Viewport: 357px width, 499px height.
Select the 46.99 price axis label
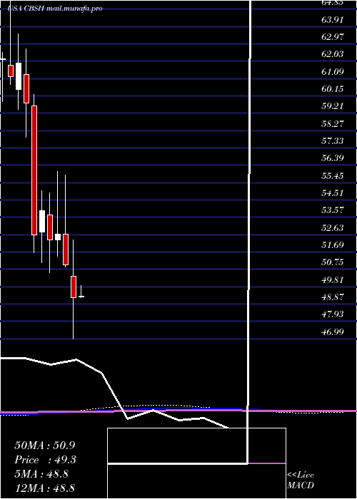click(x=333, y=331)
